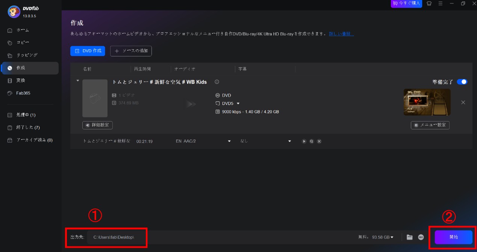The image size is (477, 252).
Task: Click the bitrate and size info icon
Action: click(218, 112)
